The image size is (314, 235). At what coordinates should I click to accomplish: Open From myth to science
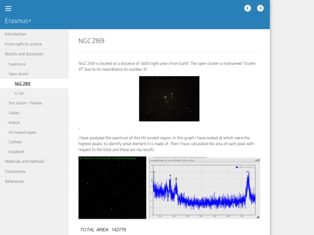pos(34,44)
